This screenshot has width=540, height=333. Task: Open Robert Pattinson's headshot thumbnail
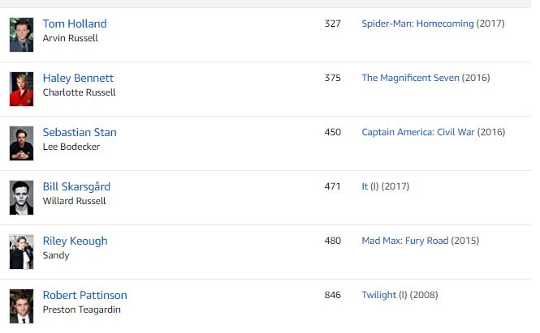[x=21, y=306]
